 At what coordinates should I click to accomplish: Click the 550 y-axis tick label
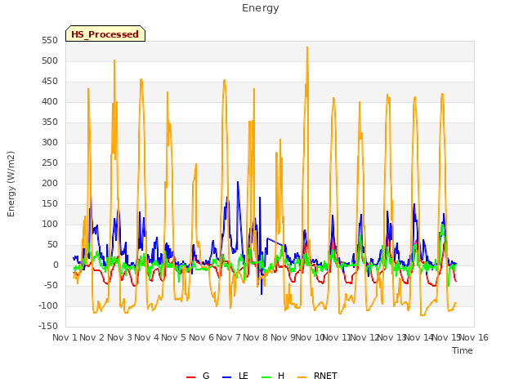coord(50,41)
